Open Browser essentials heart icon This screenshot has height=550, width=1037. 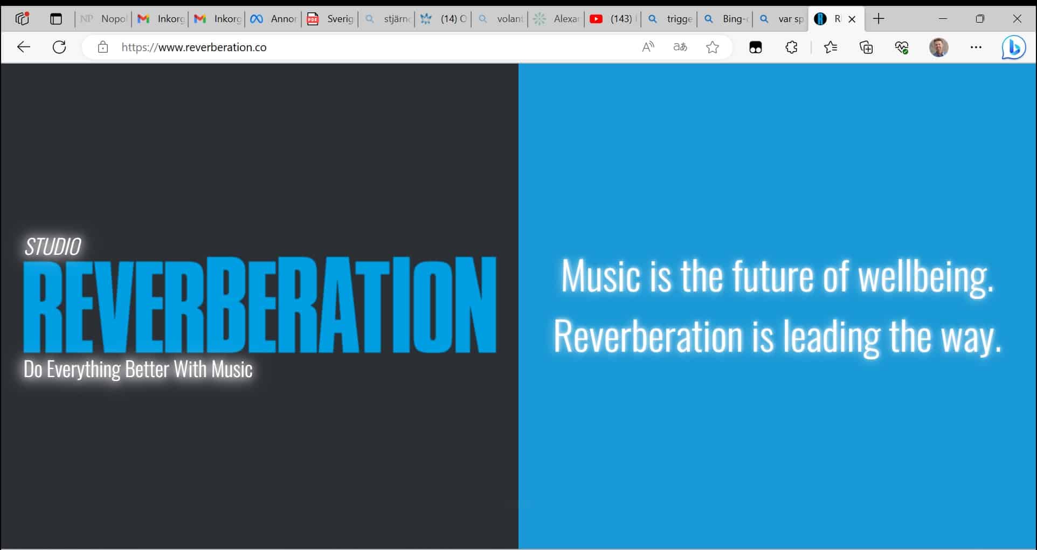(x=902, y=47)
